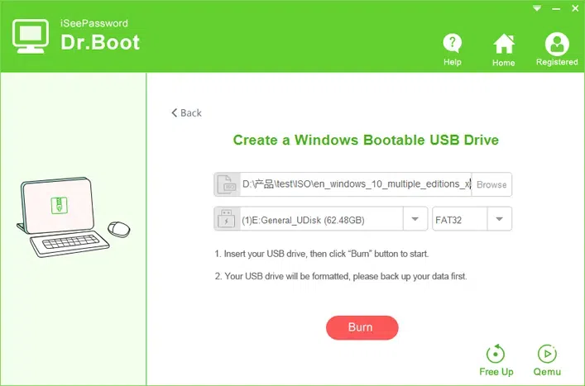Expand the USB drive selection dropdown
The width and height of the screenshot is (585, 386).
tap(415, 219)
